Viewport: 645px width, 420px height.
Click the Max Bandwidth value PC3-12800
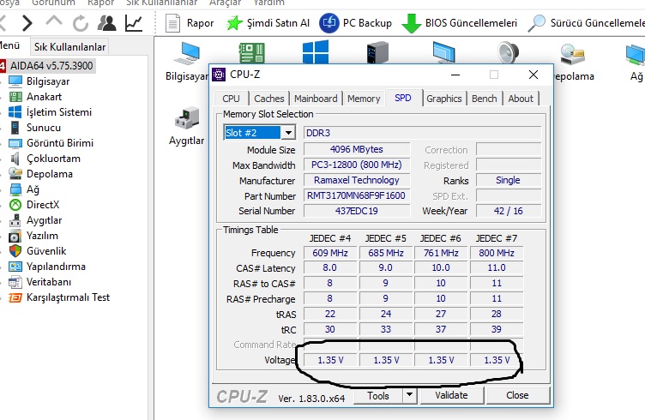pyautogui.click(x=356, y=165)
